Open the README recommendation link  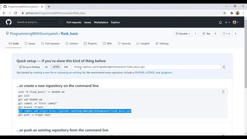tap(139, 73)
